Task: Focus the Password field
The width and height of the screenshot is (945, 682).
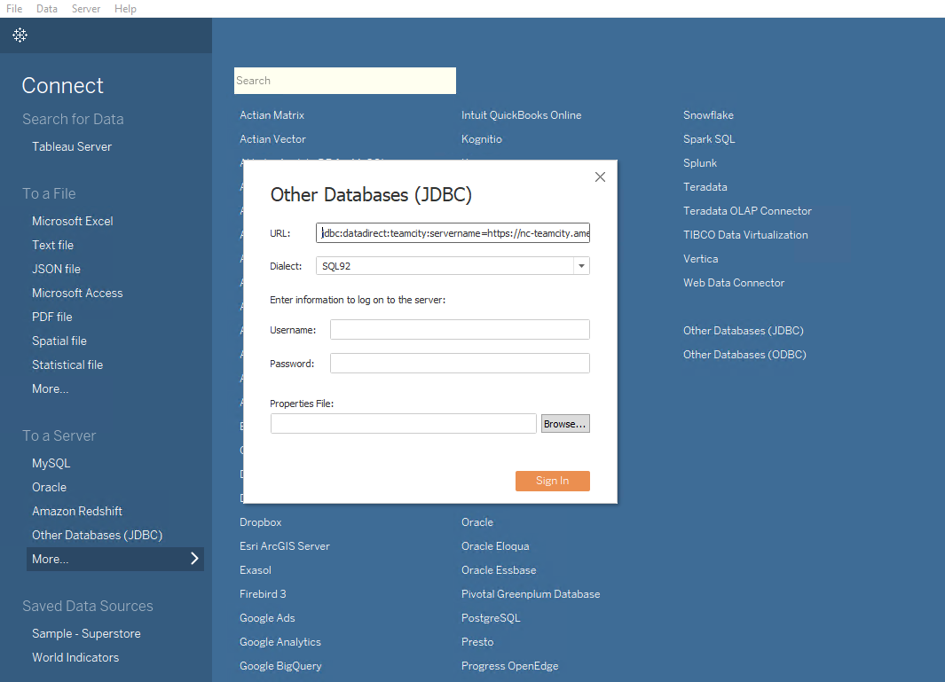Action: [460, 364]
